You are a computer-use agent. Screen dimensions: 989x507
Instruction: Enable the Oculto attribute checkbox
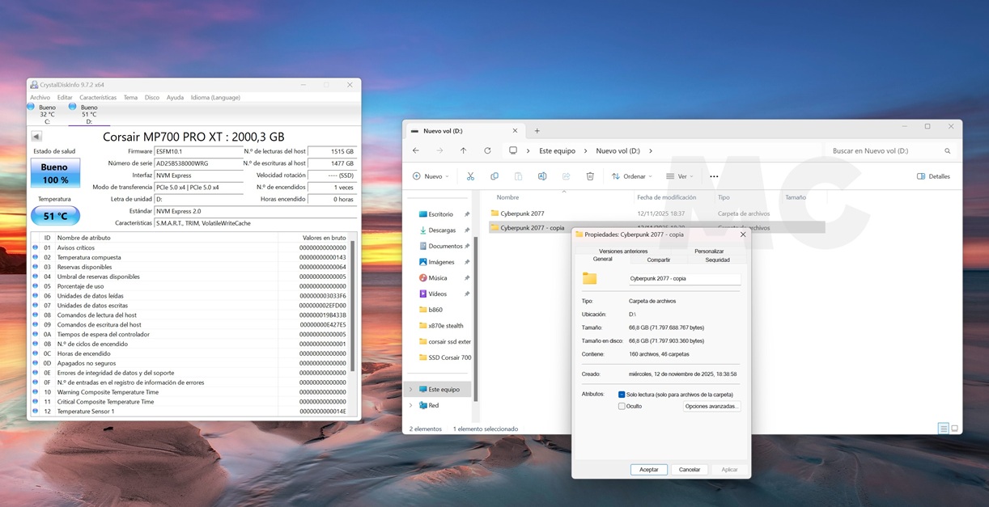pyautogui.click(x=622, y=406)
